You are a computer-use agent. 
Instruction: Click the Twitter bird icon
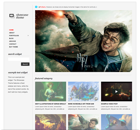(x=36, y=7)
